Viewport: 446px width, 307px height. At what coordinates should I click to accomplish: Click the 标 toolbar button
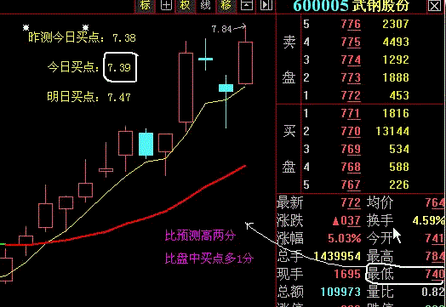point(145,5)
